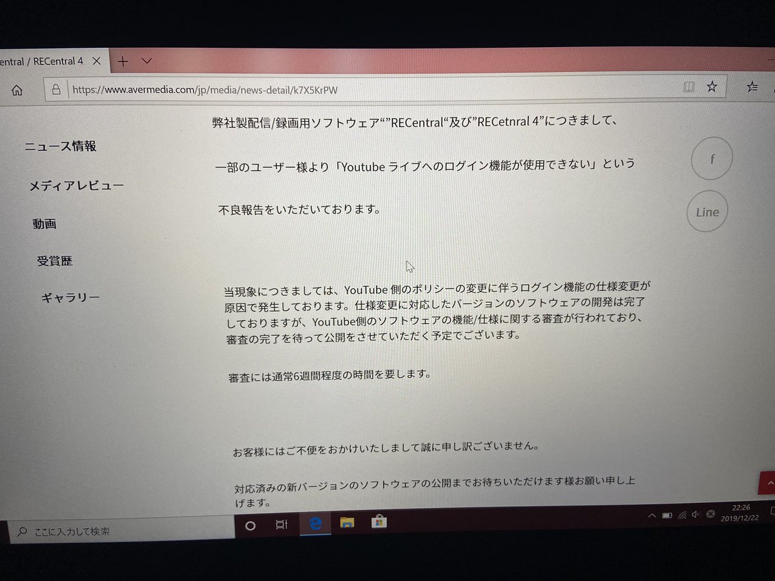Image resolution: width=775 pixels, height=581 pixels.
Task: Click the apology line お客様にはご不便をおかけいたしまして
Action: tap(386, 448)
